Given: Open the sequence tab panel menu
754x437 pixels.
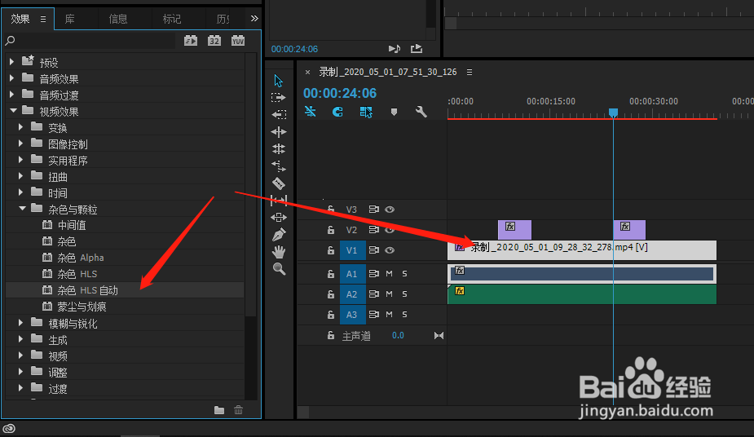Looking at the screenshot, I should click(470, 72).
